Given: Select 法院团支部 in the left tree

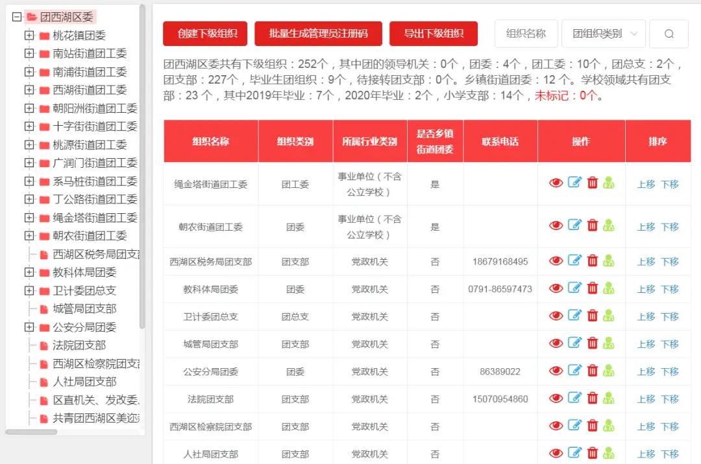Looking at the screenshot, I should (79, 345).
